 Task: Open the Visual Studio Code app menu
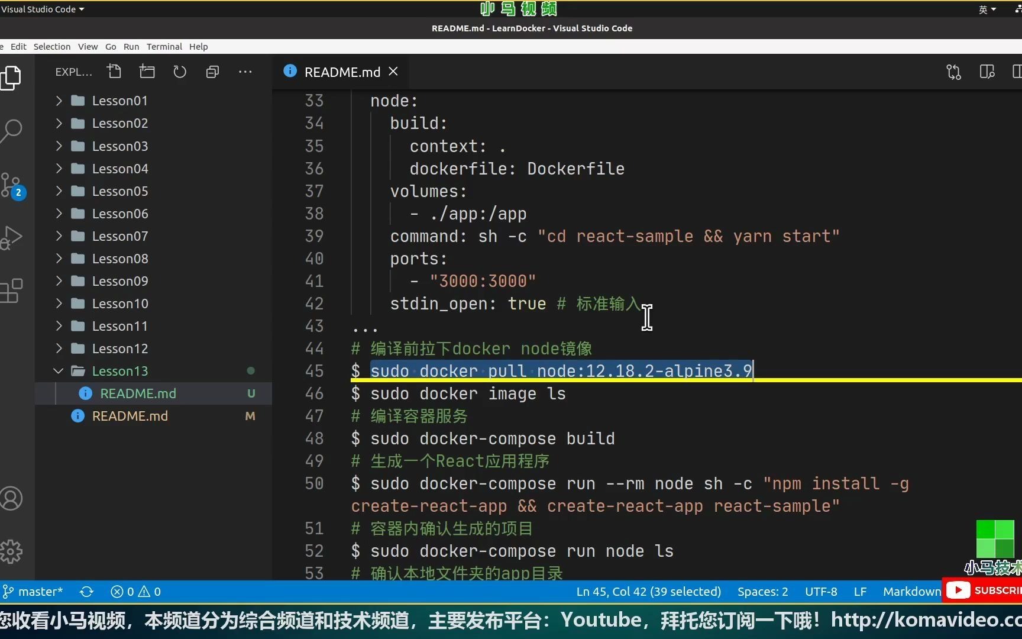click(x=43, y=9)
